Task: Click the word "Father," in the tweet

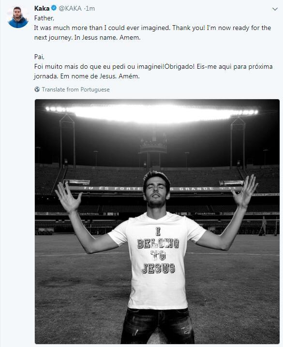Action: tap(44, 18)
